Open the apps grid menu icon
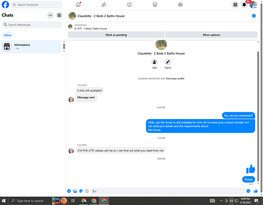The image size is (263, 205). (x=235, y=5)
